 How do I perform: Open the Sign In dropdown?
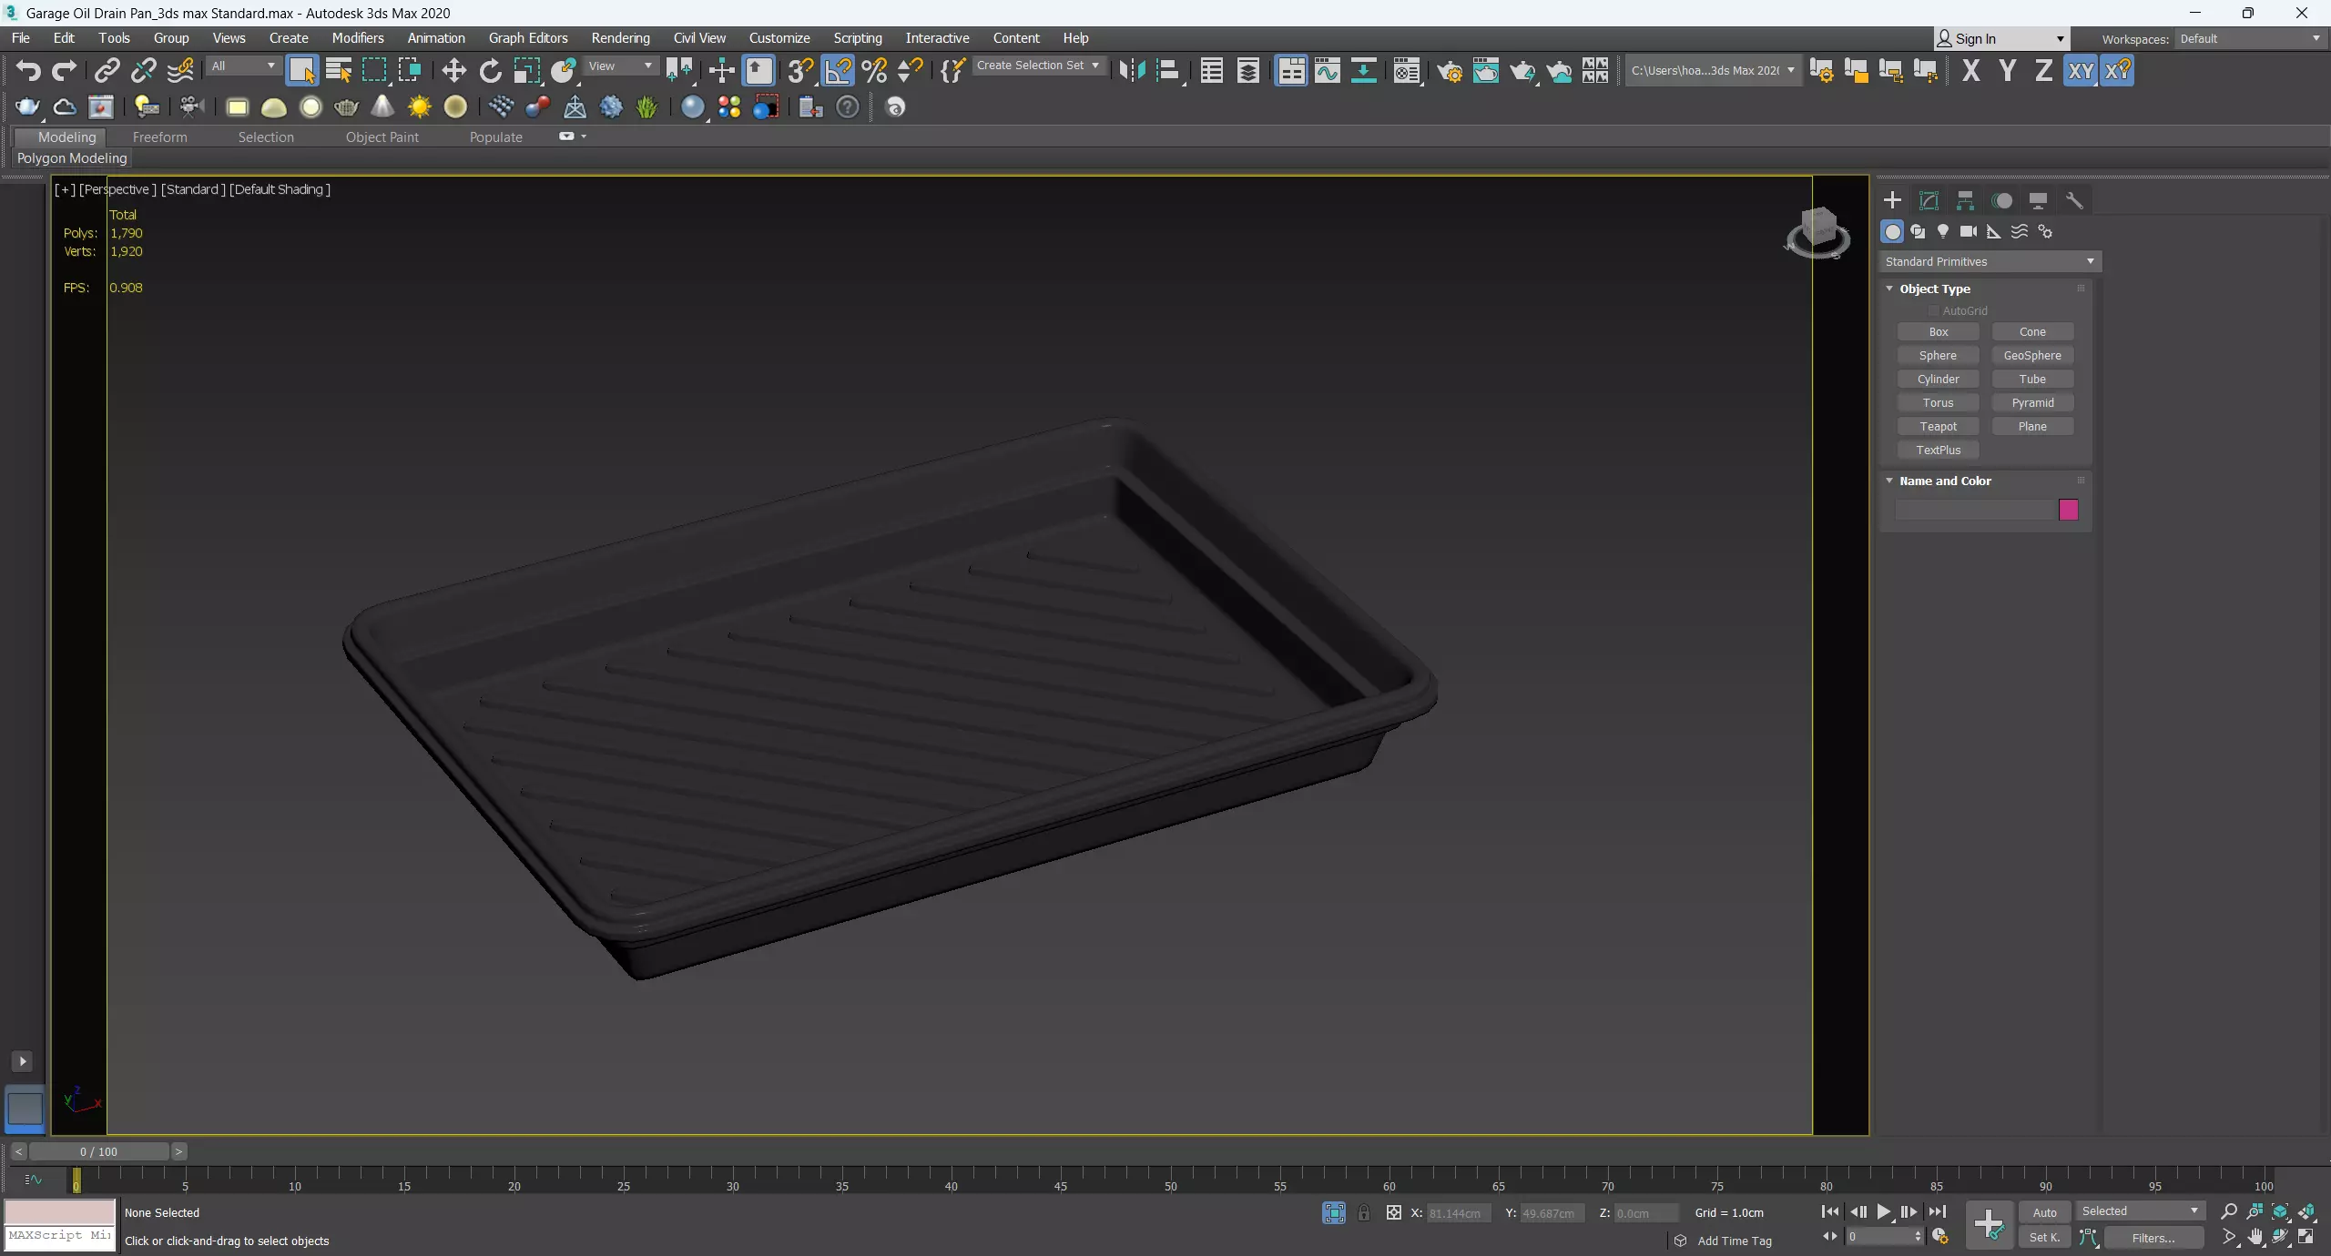(2001, 39)
